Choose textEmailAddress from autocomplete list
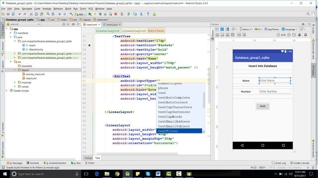Viewport: 318px width, 178px height. tap(174, 122)
